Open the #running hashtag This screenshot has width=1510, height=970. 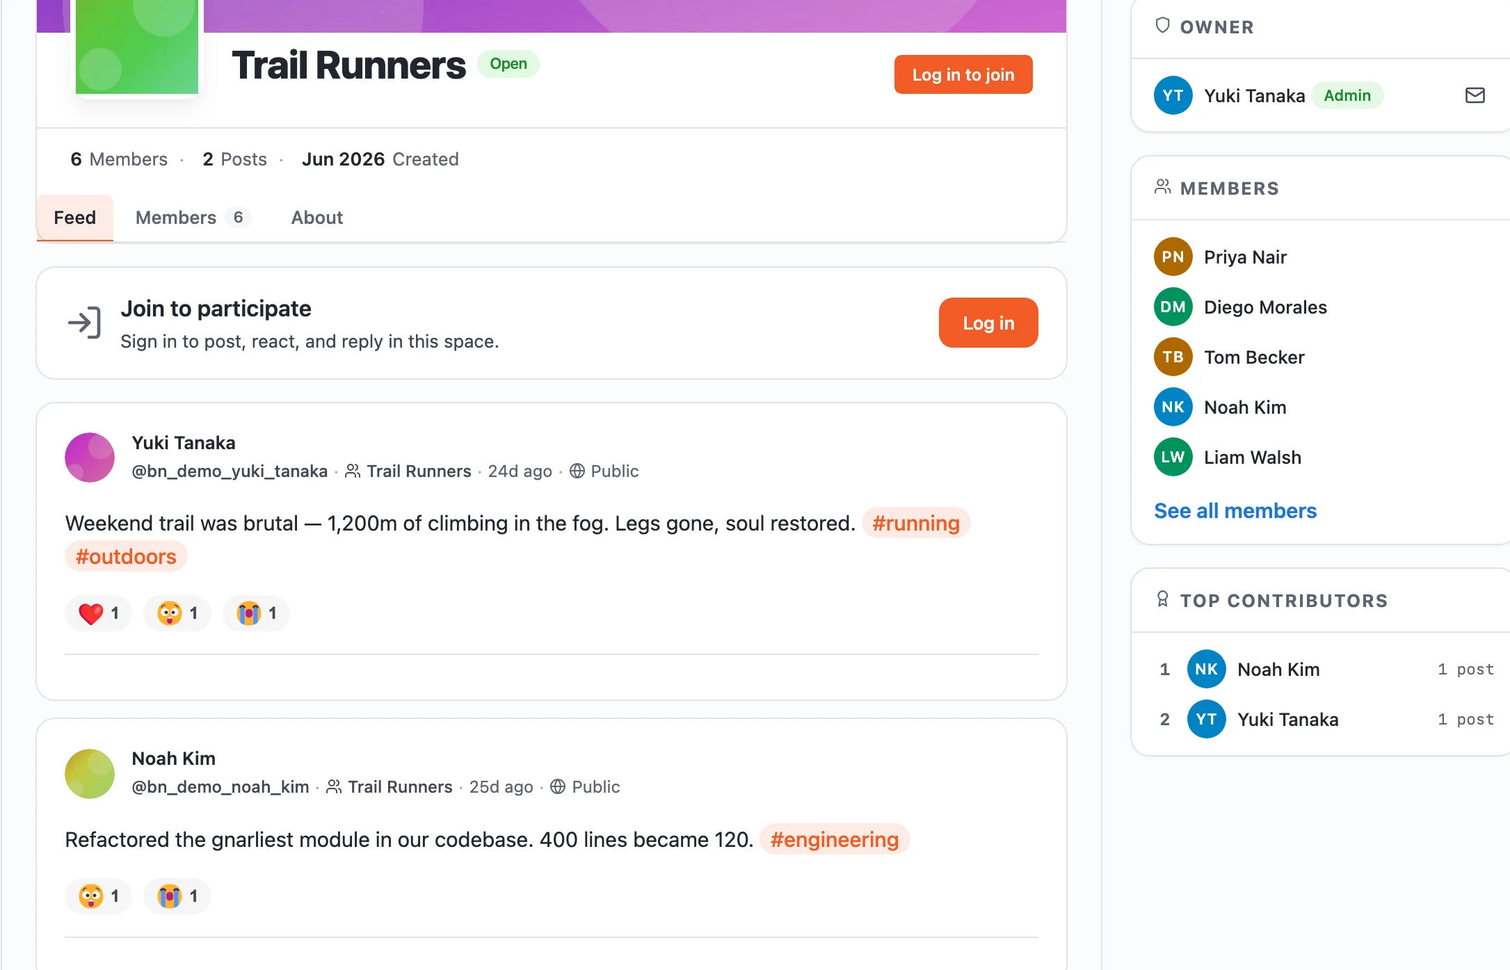click(x=916, y=523)
